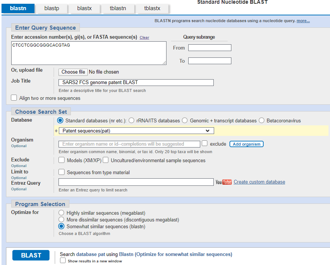Switch to the blastn tab
The height and width of the screenshot is (265, 330).
click(18, 8)
